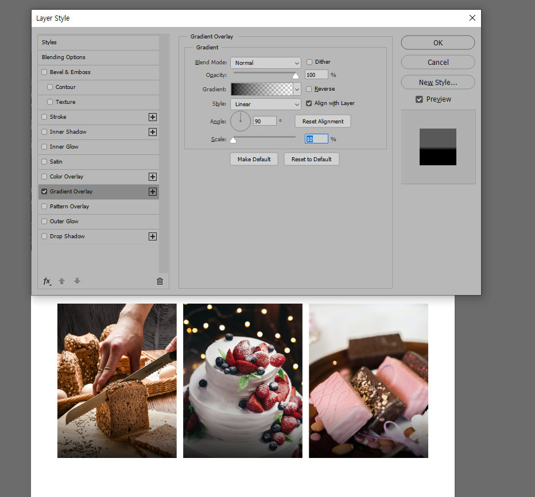Enable the Inner Shadow checkbox
Screen dimensions: 535x497
pos(44,131)
